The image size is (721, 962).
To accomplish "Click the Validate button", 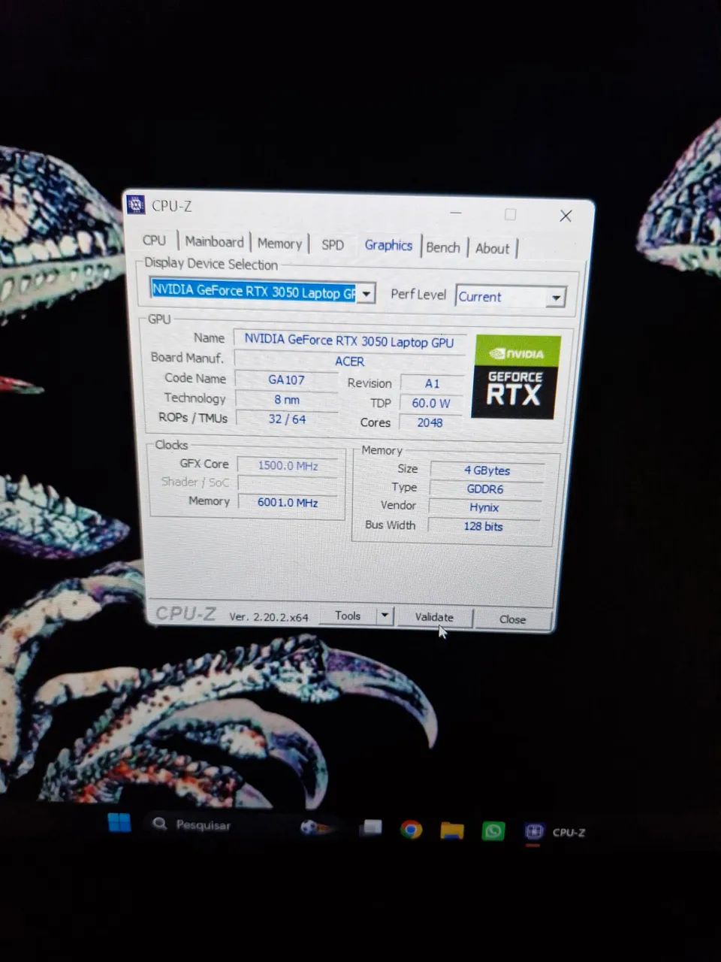I will [x=434, y=617].
